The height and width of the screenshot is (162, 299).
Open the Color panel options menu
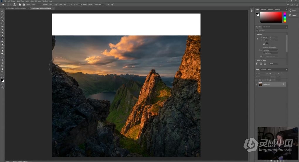(x=286, y=10)
